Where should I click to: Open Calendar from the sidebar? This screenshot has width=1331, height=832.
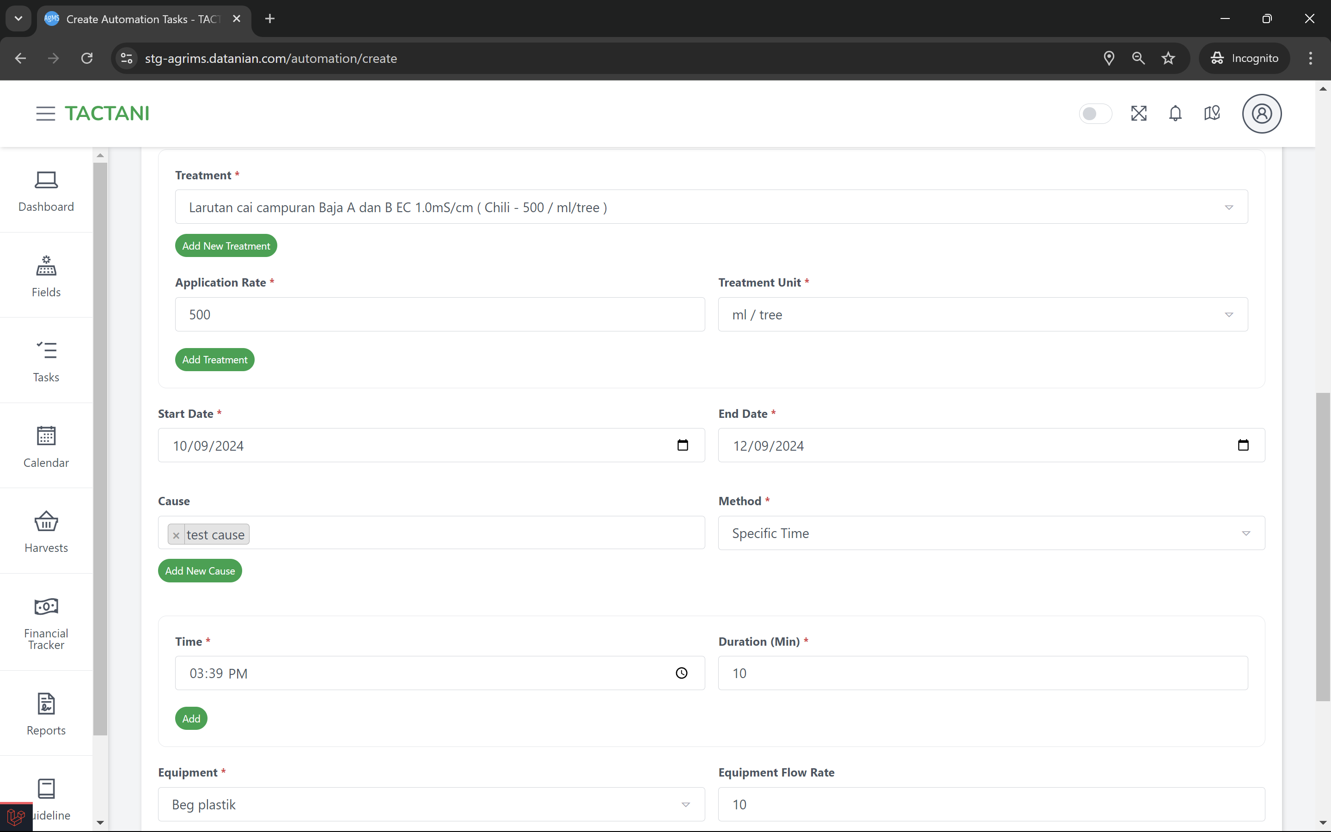[46, 447]
